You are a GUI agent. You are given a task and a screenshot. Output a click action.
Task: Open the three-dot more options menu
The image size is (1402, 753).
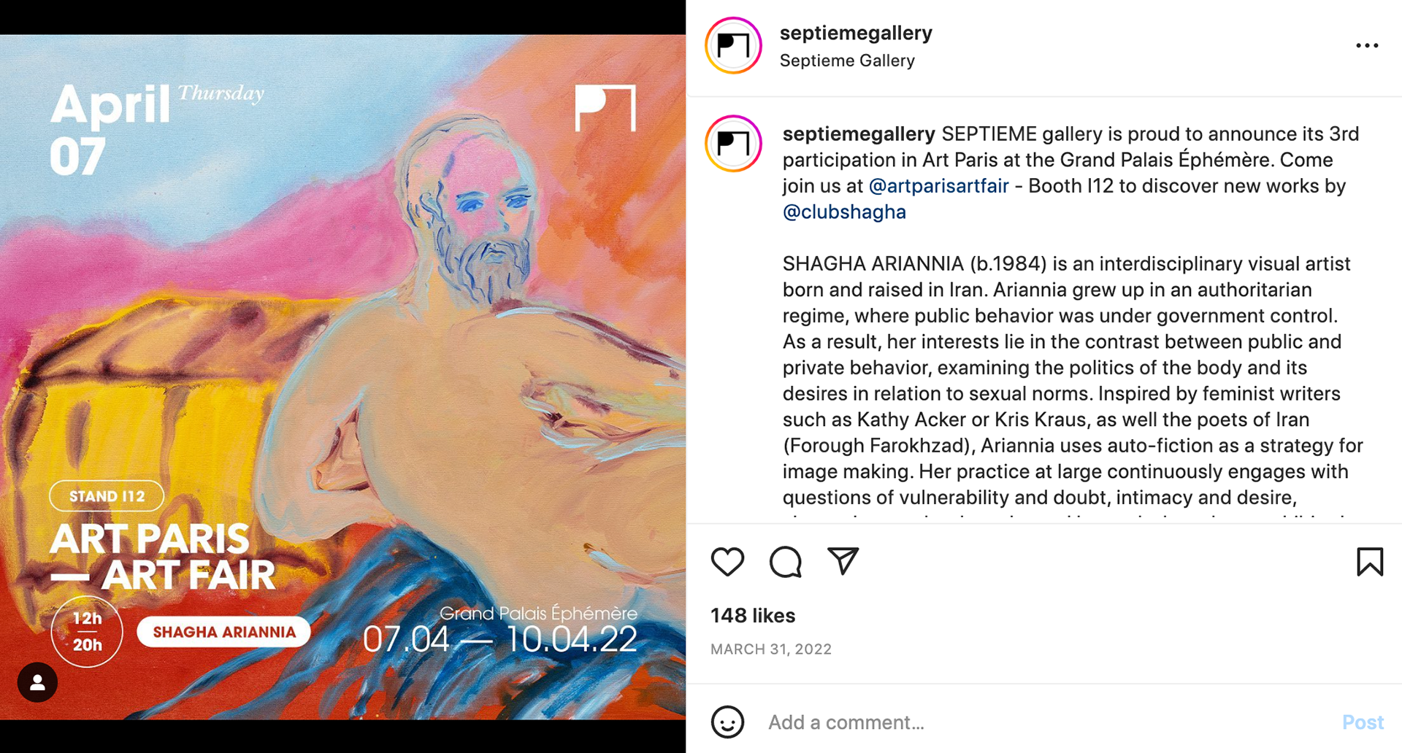pyautogui.click(x=1367, y=45)
